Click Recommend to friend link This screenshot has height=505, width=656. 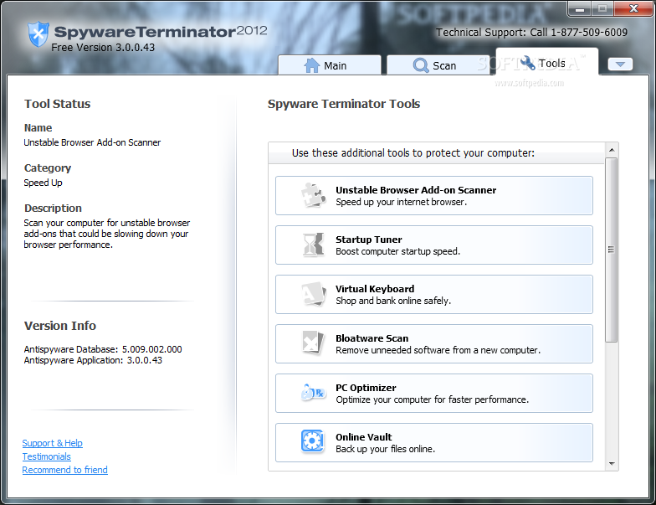tap(65, 470)
